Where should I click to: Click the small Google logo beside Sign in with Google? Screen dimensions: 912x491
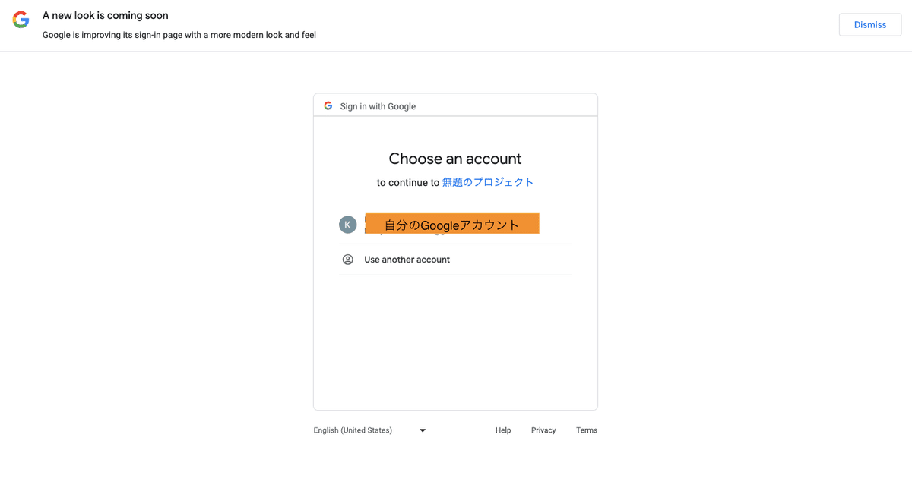tap(328, 106)
